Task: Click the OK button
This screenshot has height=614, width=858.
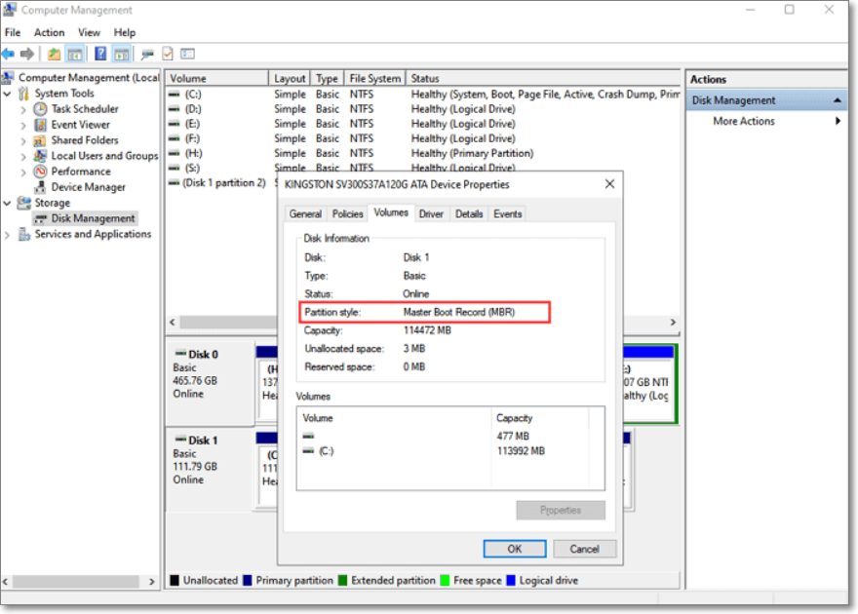Action: pos(514,549)
